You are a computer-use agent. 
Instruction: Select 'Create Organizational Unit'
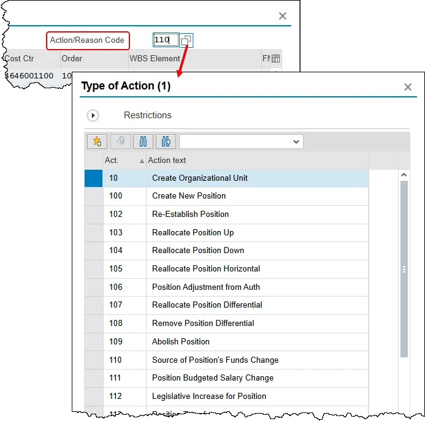click(x=200, y=178)
